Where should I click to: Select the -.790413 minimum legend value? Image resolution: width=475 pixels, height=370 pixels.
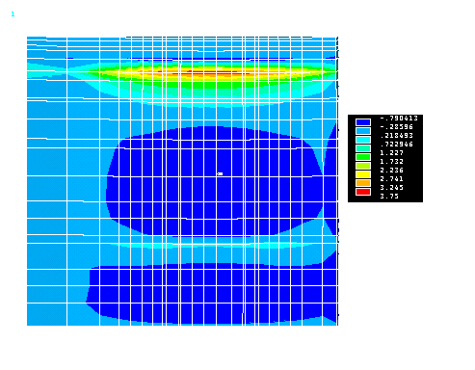(399, 119)
